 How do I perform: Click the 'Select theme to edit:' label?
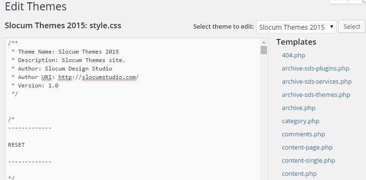[x=223, y=27]
